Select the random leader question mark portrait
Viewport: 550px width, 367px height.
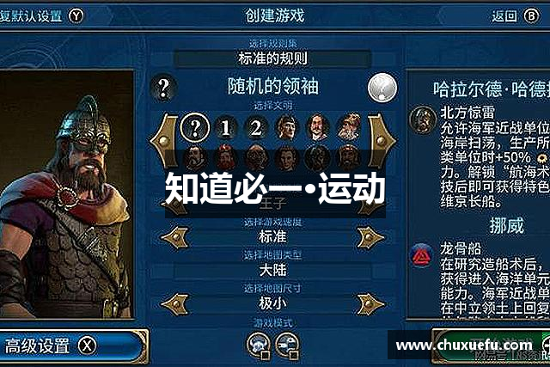pyautogui.click(x=195, y=128)
